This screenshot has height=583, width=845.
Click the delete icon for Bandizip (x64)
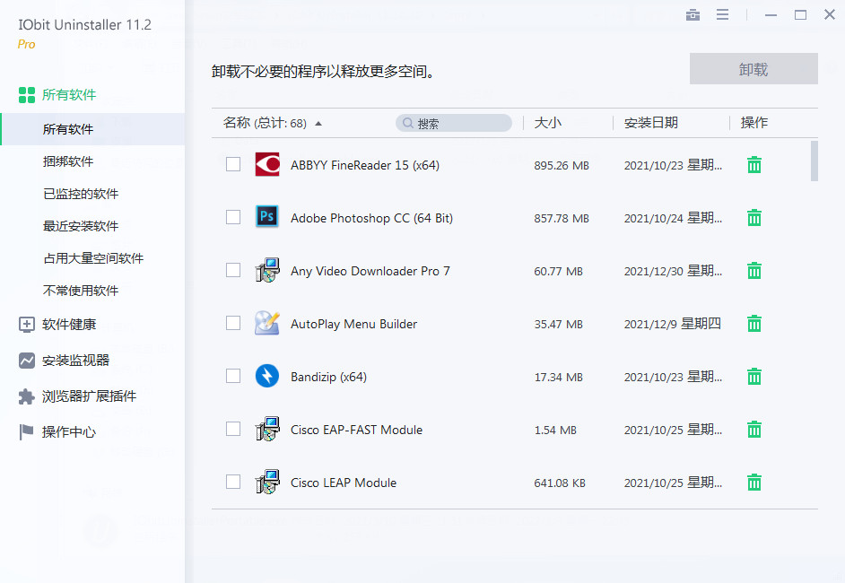pos(754,377)
